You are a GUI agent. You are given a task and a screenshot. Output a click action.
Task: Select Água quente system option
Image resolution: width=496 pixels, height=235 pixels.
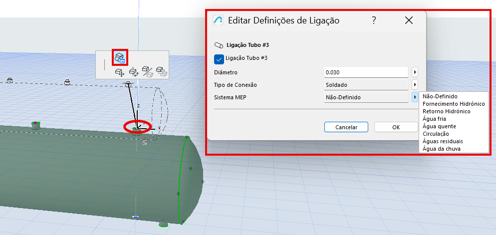pos(440,126)
